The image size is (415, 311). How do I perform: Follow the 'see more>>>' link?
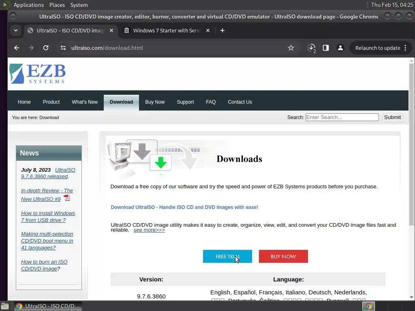pos(149,230)
